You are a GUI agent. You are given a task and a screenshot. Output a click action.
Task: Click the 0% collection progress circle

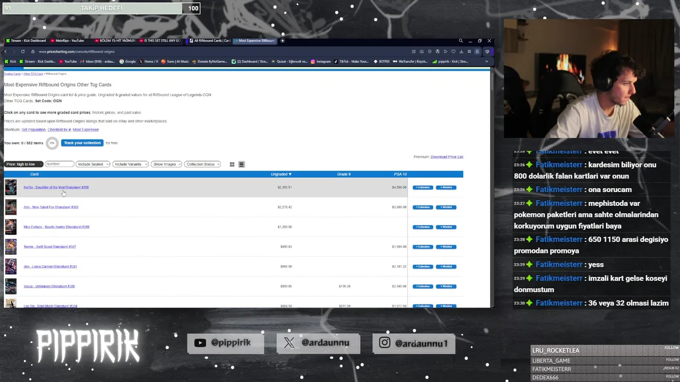(52, 143)
